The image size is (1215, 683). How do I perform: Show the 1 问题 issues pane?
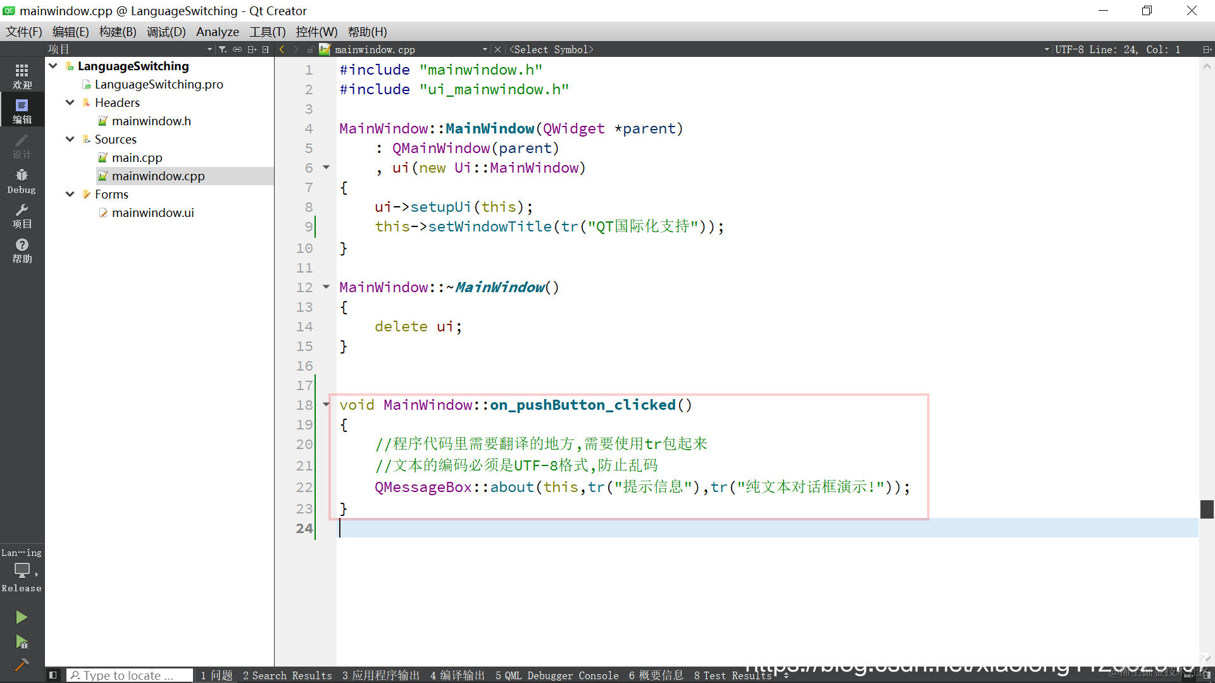[x=216, y=675]
